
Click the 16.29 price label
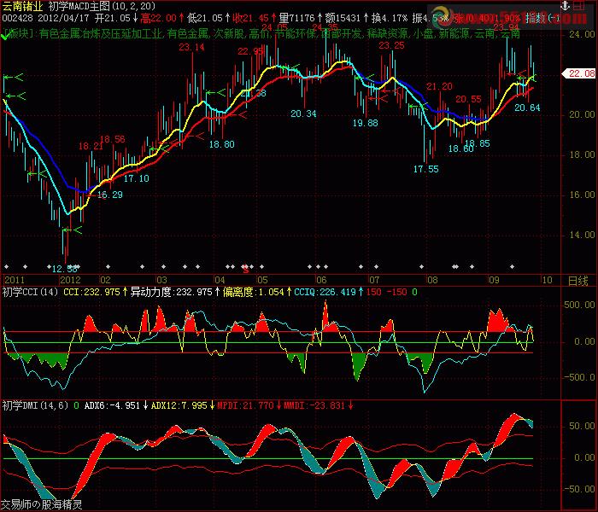(x=110, y=195)
